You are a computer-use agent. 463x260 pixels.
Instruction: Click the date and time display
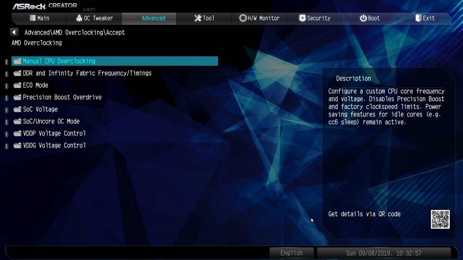click(x=384, y=253)
